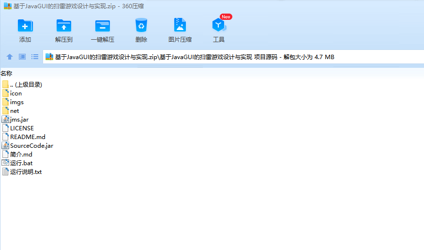Image resolution: width=424 pixels, height=250 pixels.
Task: Click the README.md file icon
Action: 5,137
